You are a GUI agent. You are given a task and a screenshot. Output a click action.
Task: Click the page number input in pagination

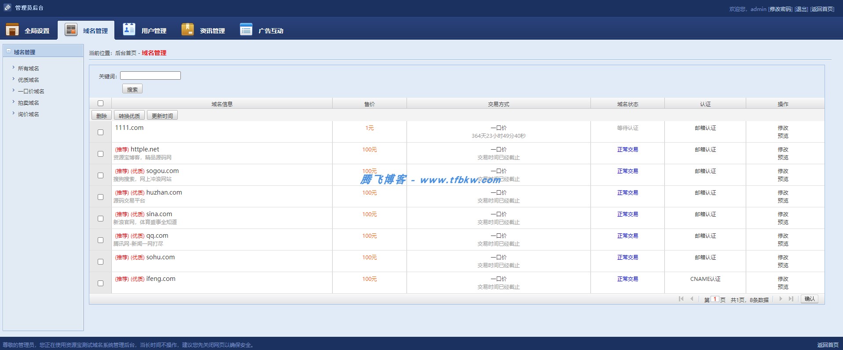(x=715, y=299)
